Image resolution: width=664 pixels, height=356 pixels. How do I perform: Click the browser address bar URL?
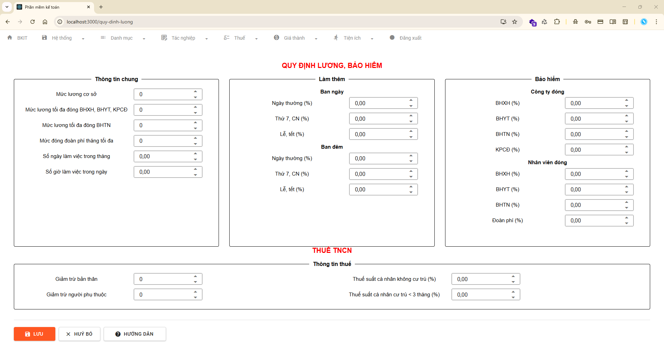click(100, 22)
